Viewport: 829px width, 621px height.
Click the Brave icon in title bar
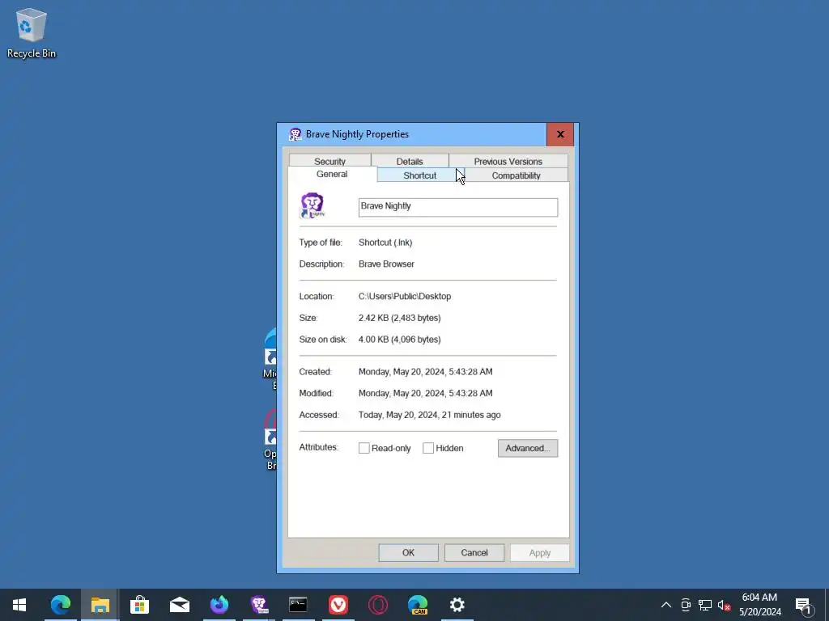pos(295,134)
